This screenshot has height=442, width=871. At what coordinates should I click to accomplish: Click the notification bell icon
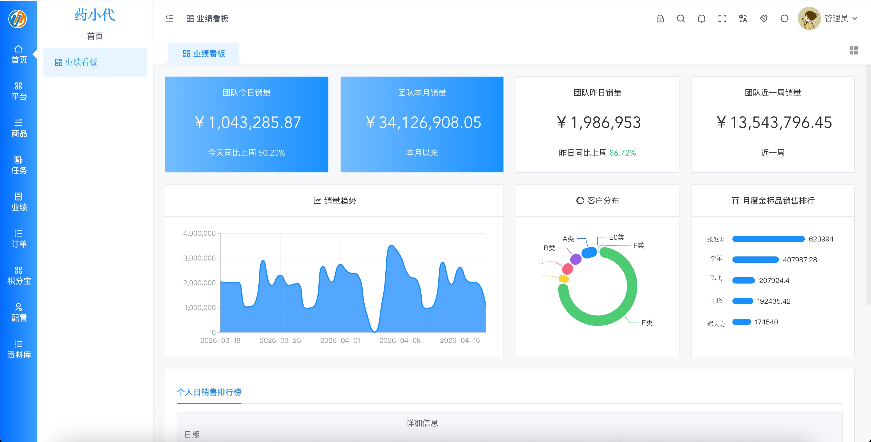pyautogui.click(x=702, y=19)
